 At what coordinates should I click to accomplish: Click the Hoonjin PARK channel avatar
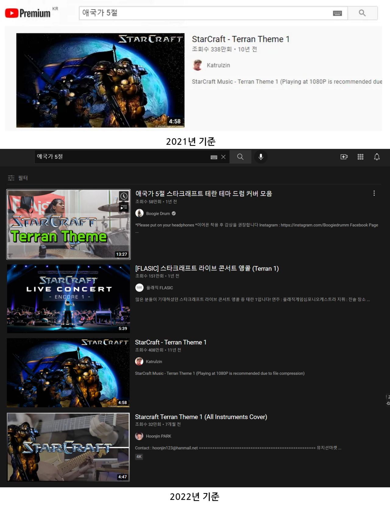pyautogui.click(x=139, y=436)
